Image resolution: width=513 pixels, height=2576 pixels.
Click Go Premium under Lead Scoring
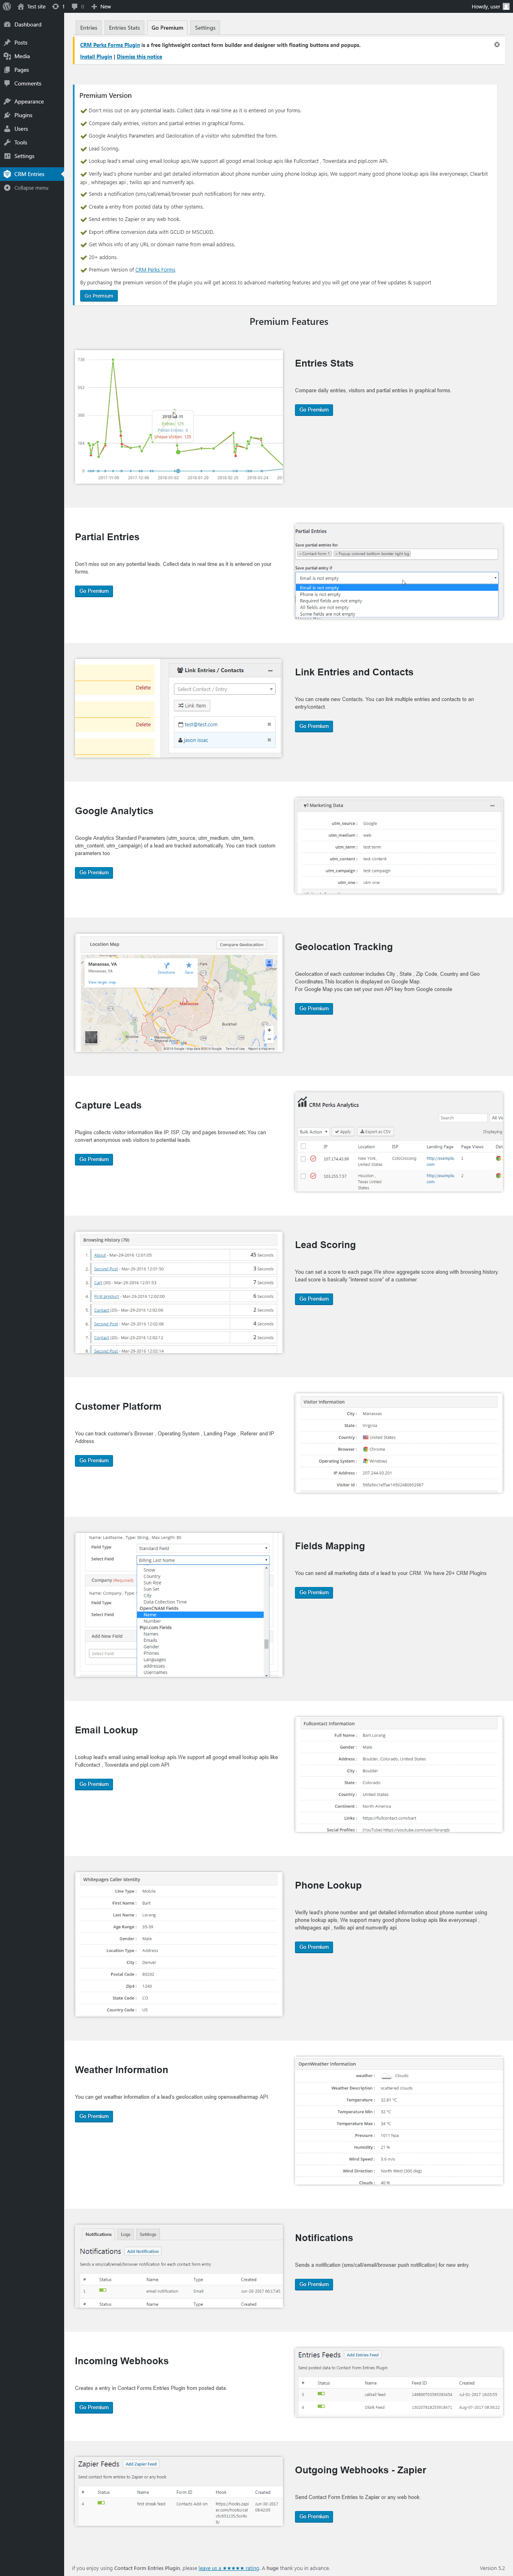[x=314, y=1299]
